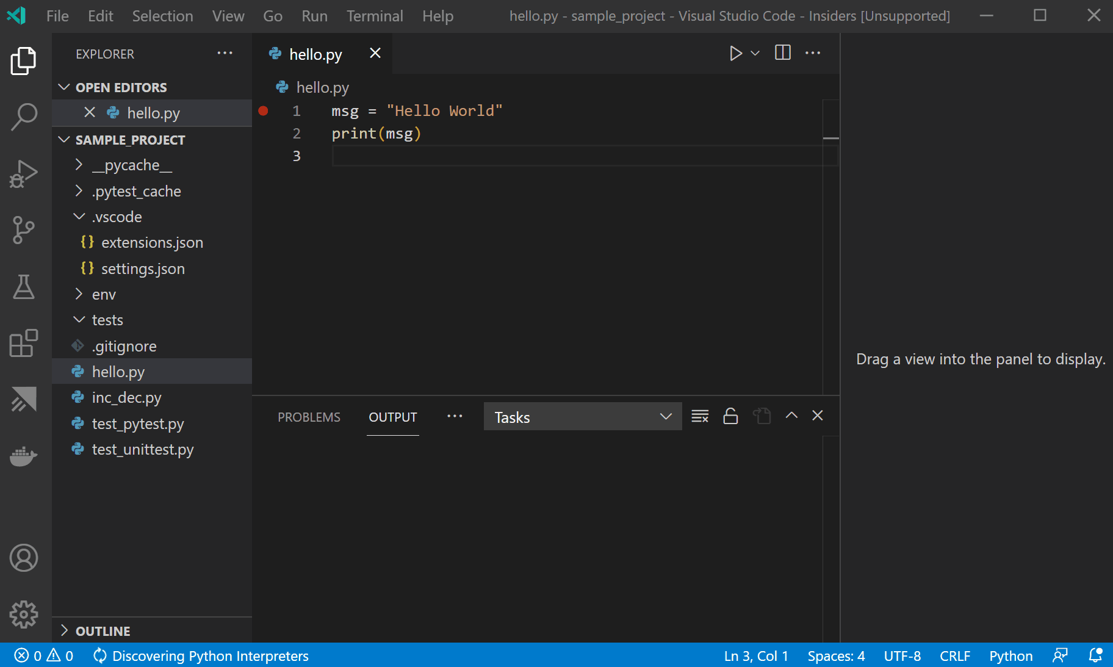
Task: Open the Source Control view
Action: [24, 230]
